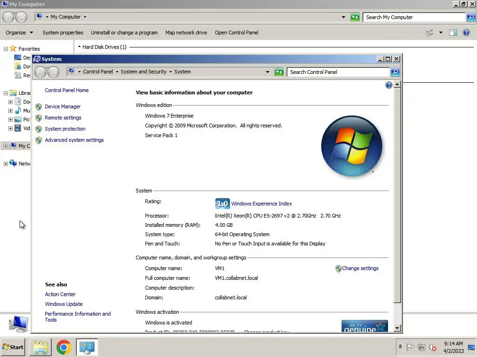Expand System and Security breadcrumb arrow
This screenshot has height=357, width=477.
170,72
